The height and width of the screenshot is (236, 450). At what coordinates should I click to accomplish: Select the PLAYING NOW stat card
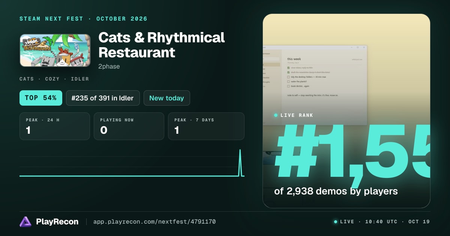click(129, 126)
